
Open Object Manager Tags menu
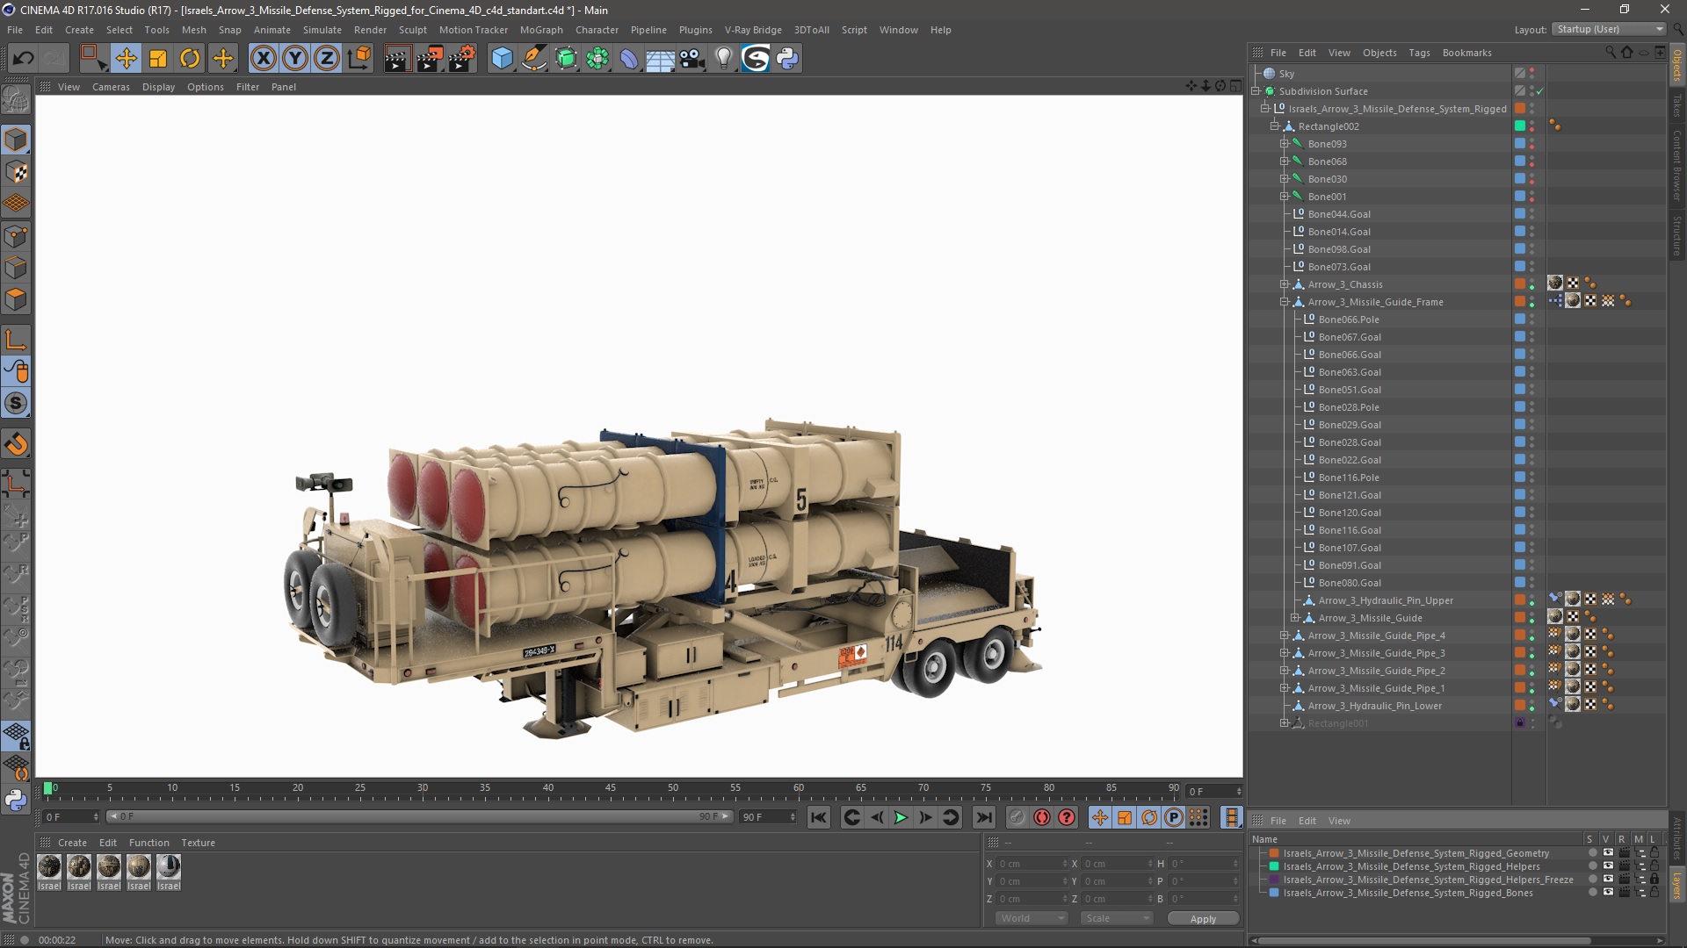(1419, 53)
